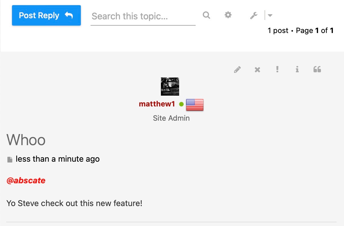Follow the @abscate mention link

(26, 180)
